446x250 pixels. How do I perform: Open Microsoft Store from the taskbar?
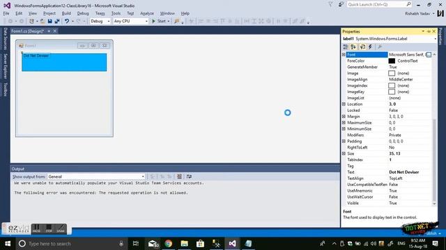200,244
